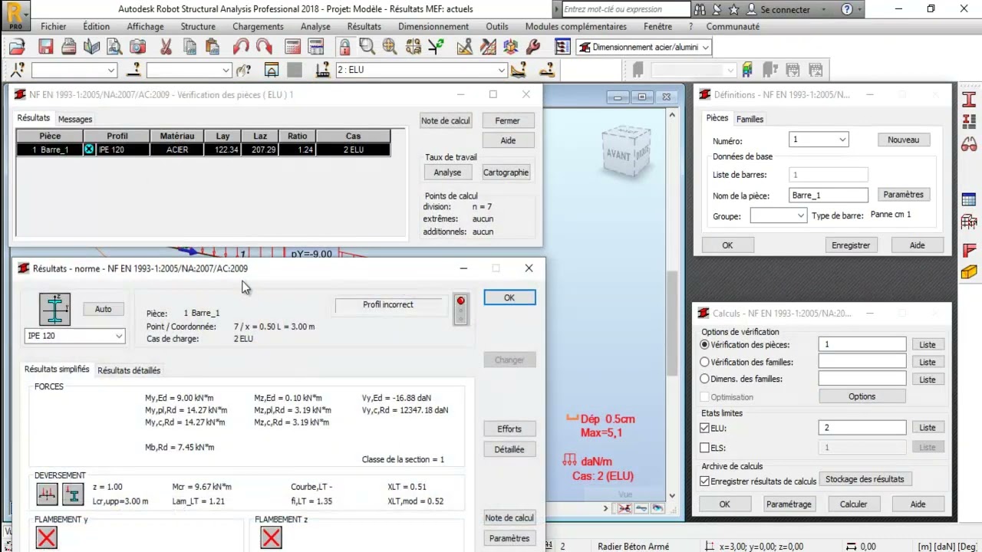Select Dimens. des familles radio option

[705, 379]
